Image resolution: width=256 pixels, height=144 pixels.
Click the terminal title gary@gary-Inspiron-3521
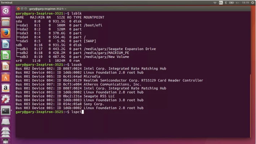click(48, 9)
